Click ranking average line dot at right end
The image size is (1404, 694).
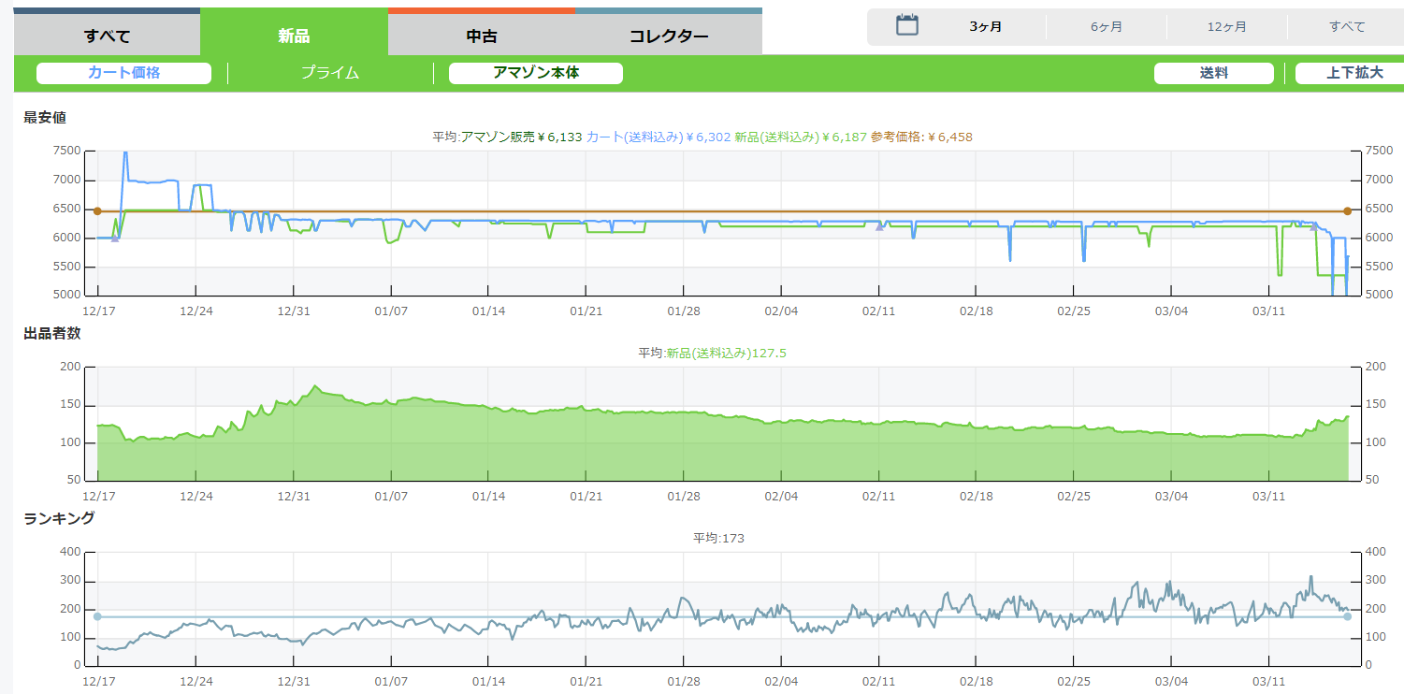(1347, 616)
